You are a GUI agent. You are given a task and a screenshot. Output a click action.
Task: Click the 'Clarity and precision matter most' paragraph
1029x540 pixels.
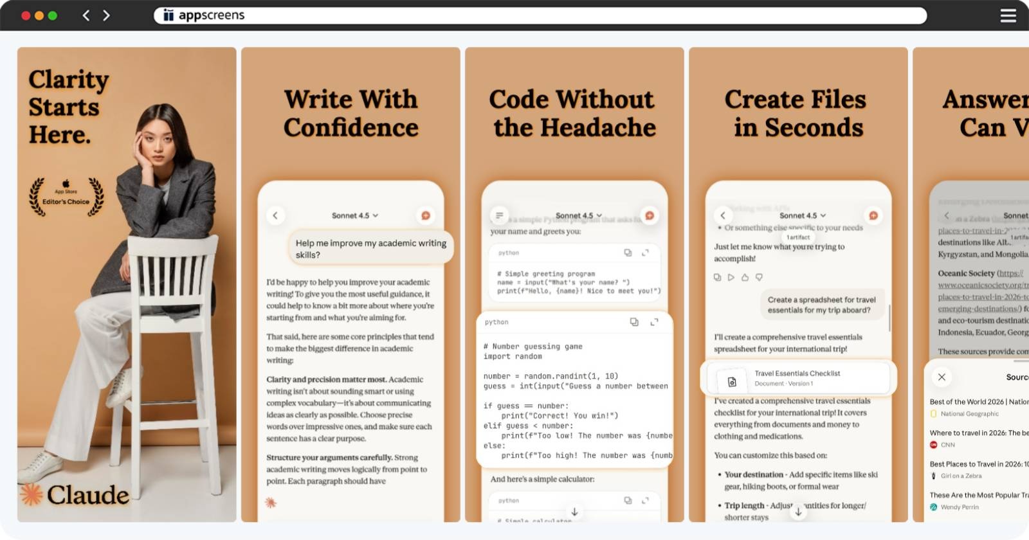[x=349, y=409]
